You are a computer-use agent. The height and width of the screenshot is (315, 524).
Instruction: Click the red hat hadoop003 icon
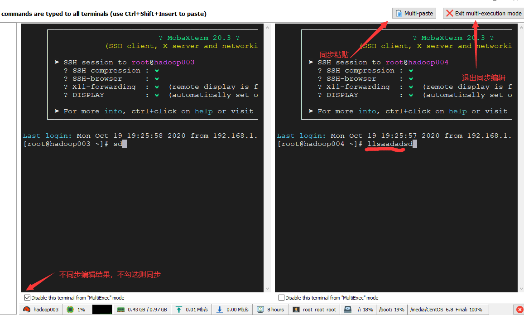(27, 310)
